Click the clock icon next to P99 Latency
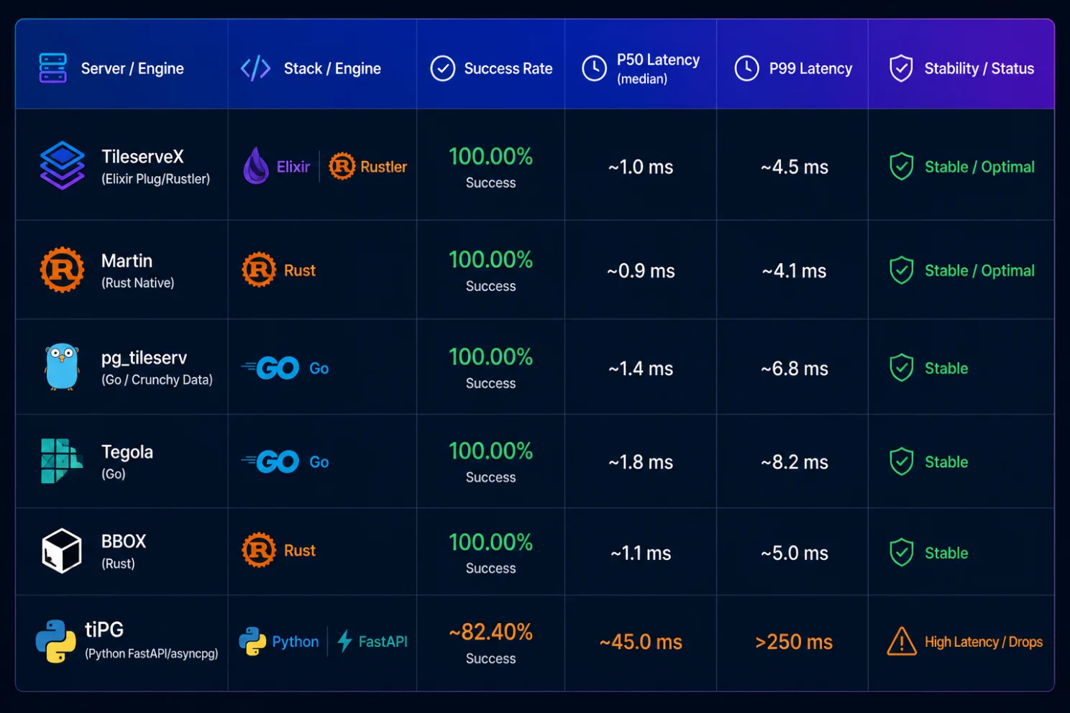Image resolution: width=1070 pixels, height=713 pixels. coord(747,68)
